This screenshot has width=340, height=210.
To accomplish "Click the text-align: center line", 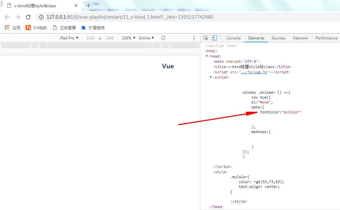I will 259,187.
